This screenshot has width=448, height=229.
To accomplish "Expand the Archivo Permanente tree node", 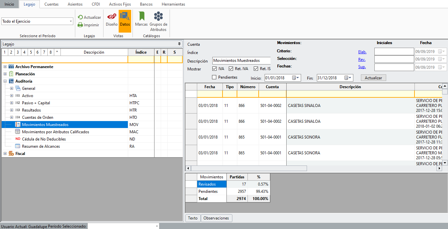I will click(x=5, y=67).
